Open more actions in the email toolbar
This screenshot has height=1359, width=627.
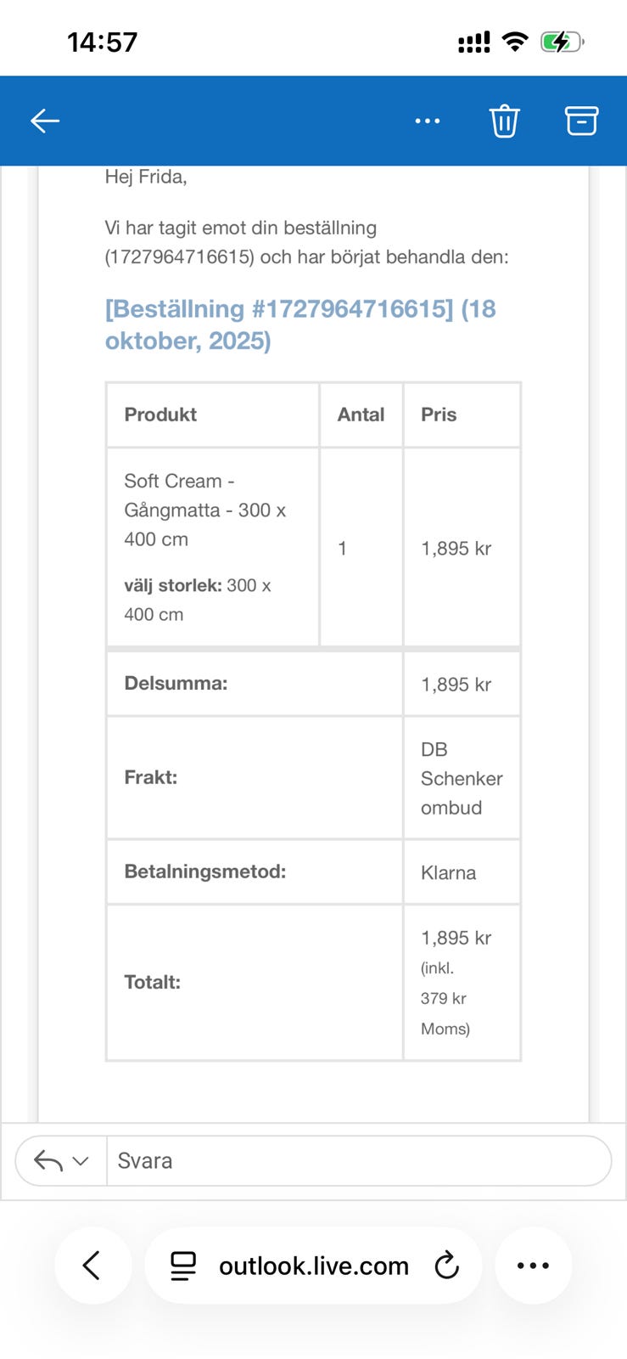pos(427,121)
